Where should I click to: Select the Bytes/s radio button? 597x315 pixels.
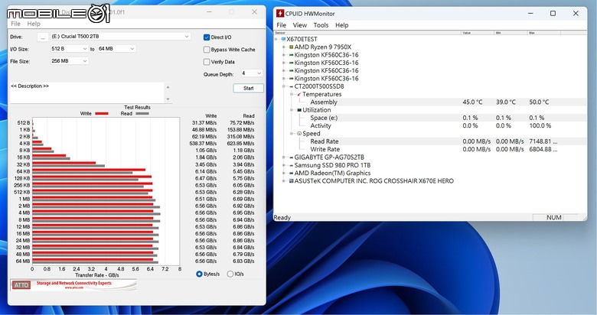[x=199, y=274]
